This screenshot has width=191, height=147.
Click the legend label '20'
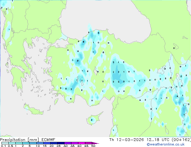[52, 146]
